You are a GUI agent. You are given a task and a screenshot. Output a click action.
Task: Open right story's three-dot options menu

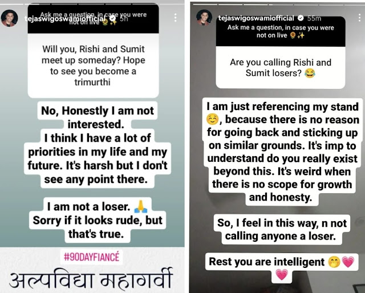360,18
